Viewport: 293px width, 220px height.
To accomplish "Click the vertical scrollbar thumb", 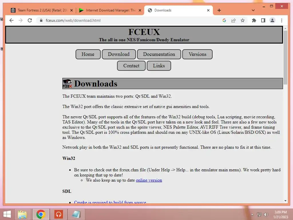I will coord(285,57).
